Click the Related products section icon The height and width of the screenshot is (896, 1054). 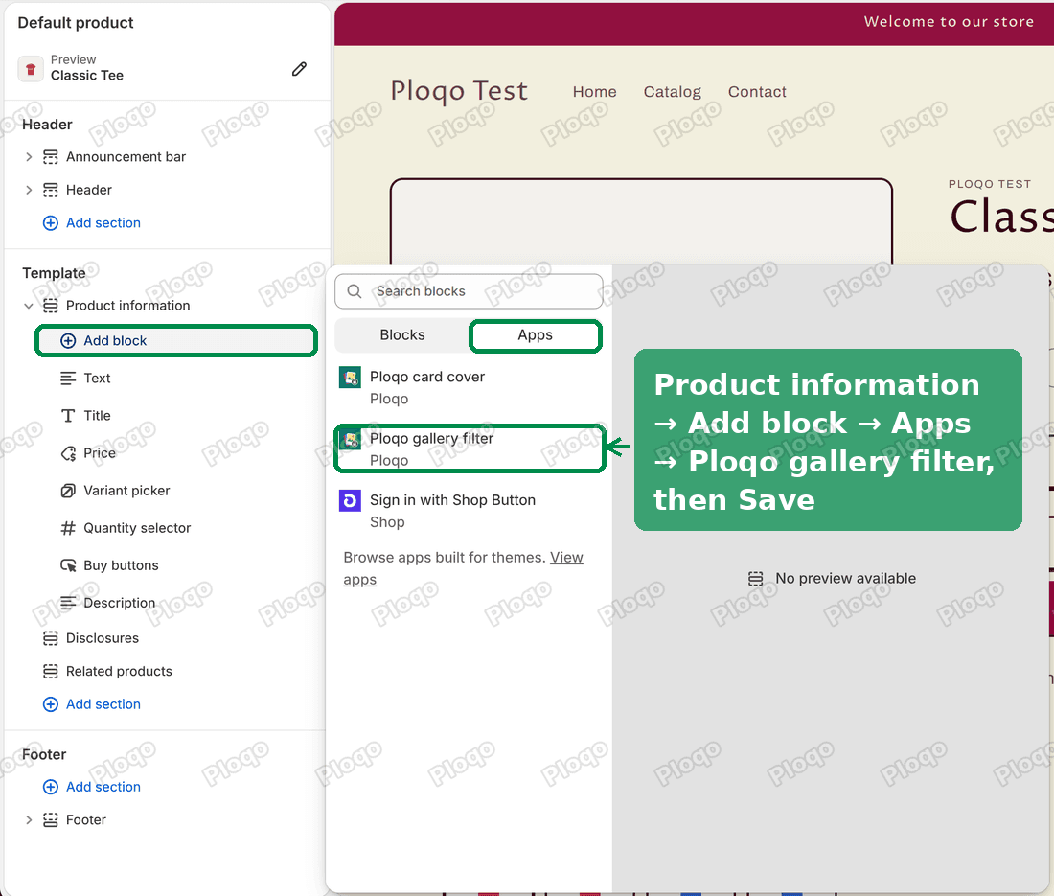coord(51,671)
